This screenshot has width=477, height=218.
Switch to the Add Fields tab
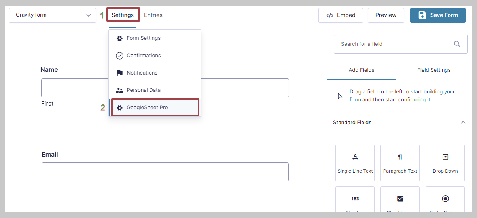click(x=362, y=70)
